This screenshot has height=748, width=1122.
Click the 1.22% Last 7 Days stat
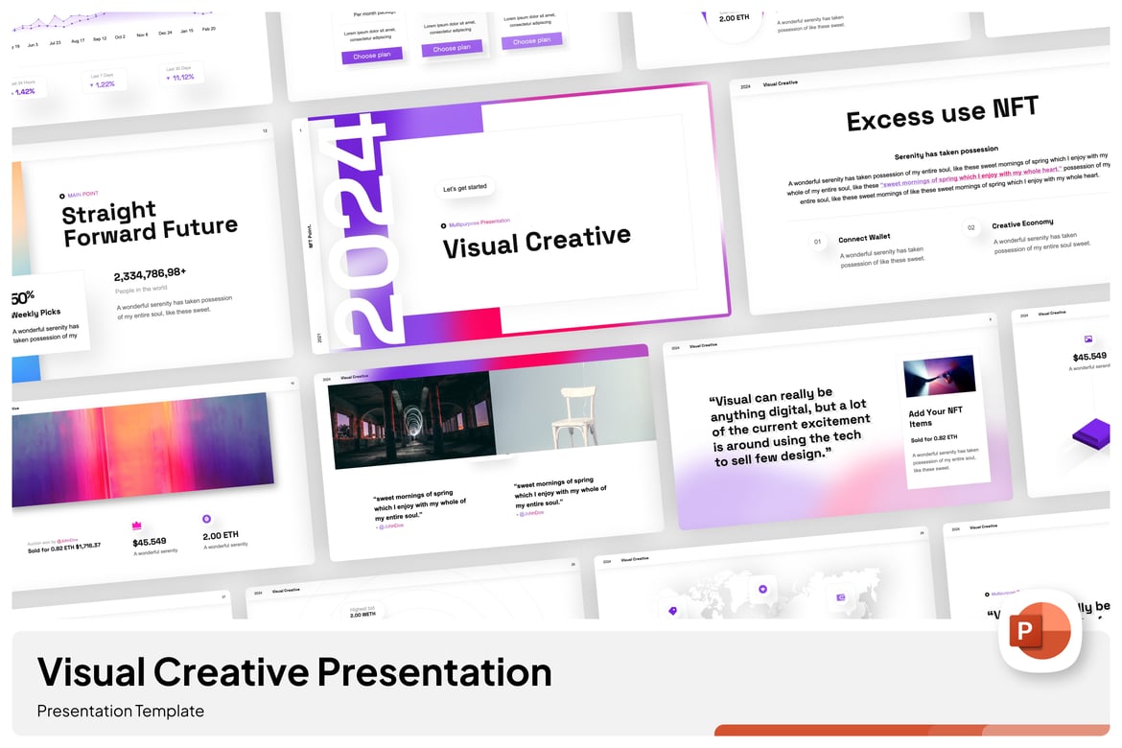click(x=105, y=81)
